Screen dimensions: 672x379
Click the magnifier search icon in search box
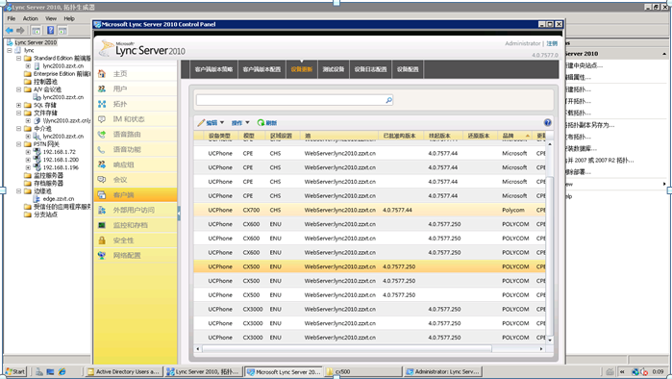tap(388, 100)
